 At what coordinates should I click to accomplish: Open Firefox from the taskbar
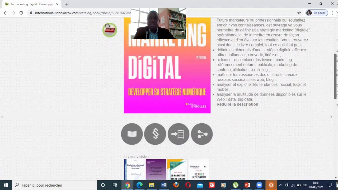pyautogui.click(x=176, y=185)
